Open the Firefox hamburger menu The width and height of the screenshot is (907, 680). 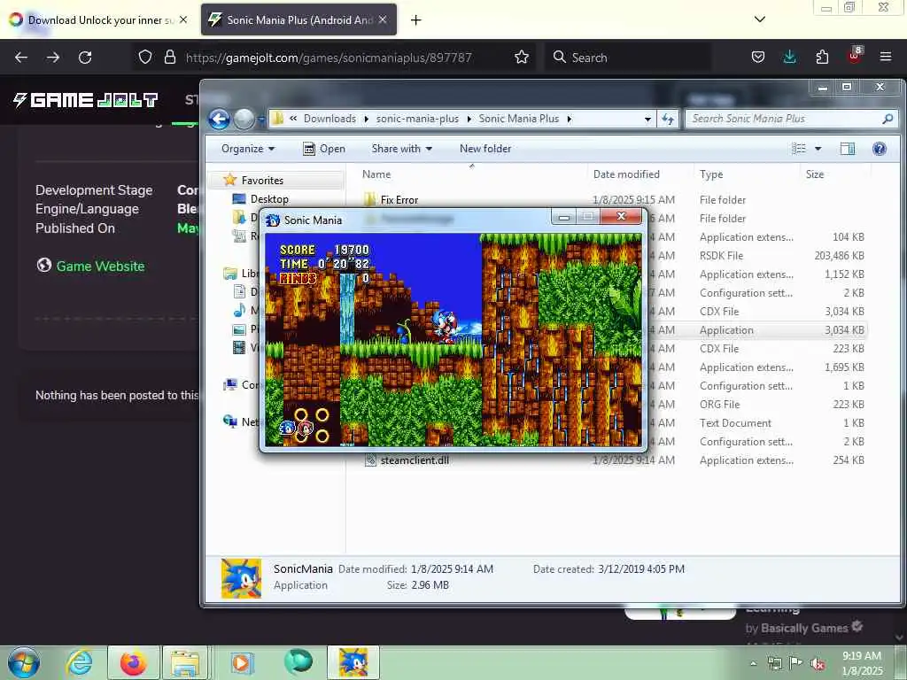(x=886, y=58)
